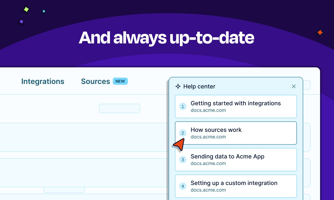
Task: Open Setting up a custom integration article
Action: (236, 186)
